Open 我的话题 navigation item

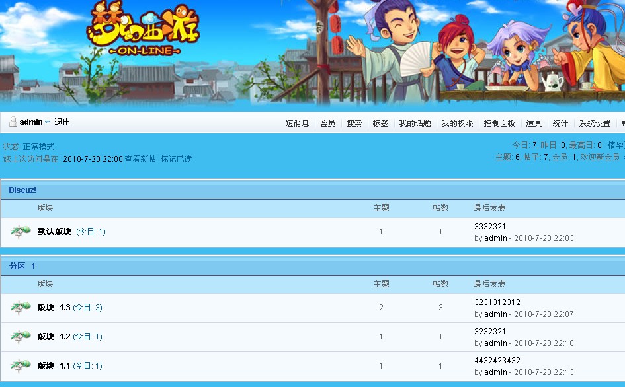pos(415,123)
